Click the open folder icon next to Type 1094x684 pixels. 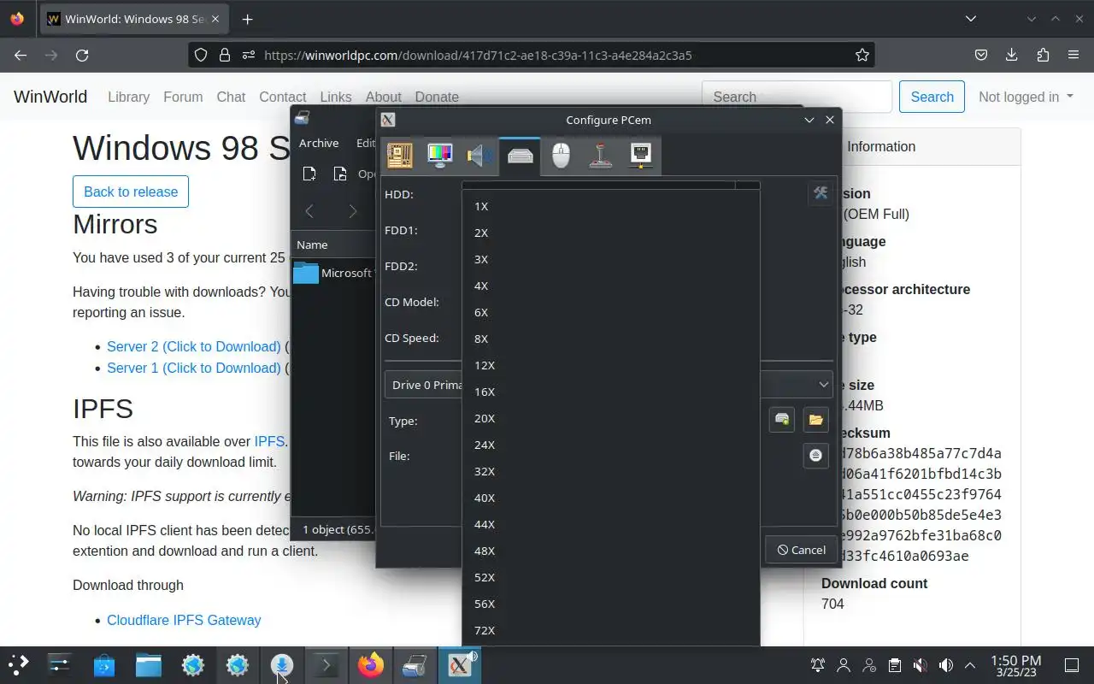[x=816, y=420]
